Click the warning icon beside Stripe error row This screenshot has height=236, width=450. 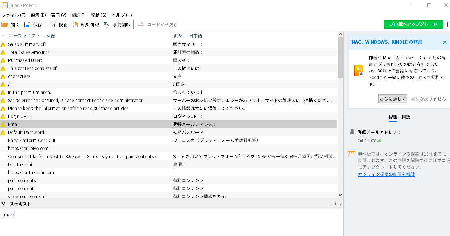tap(3, 100)
